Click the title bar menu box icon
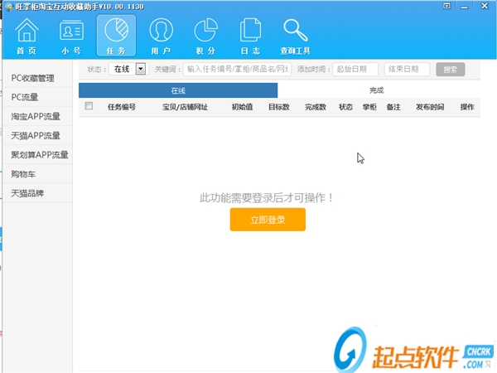 (446, 6)
